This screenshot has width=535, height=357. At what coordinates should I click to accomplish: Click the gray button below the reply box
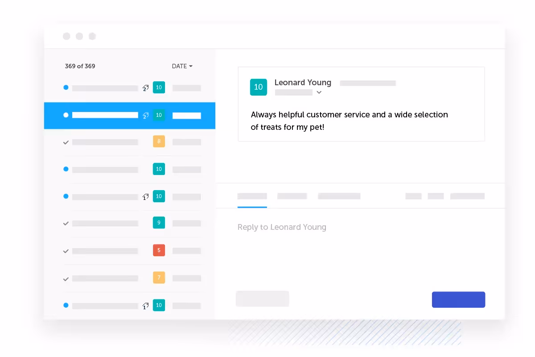coord(262,299)
